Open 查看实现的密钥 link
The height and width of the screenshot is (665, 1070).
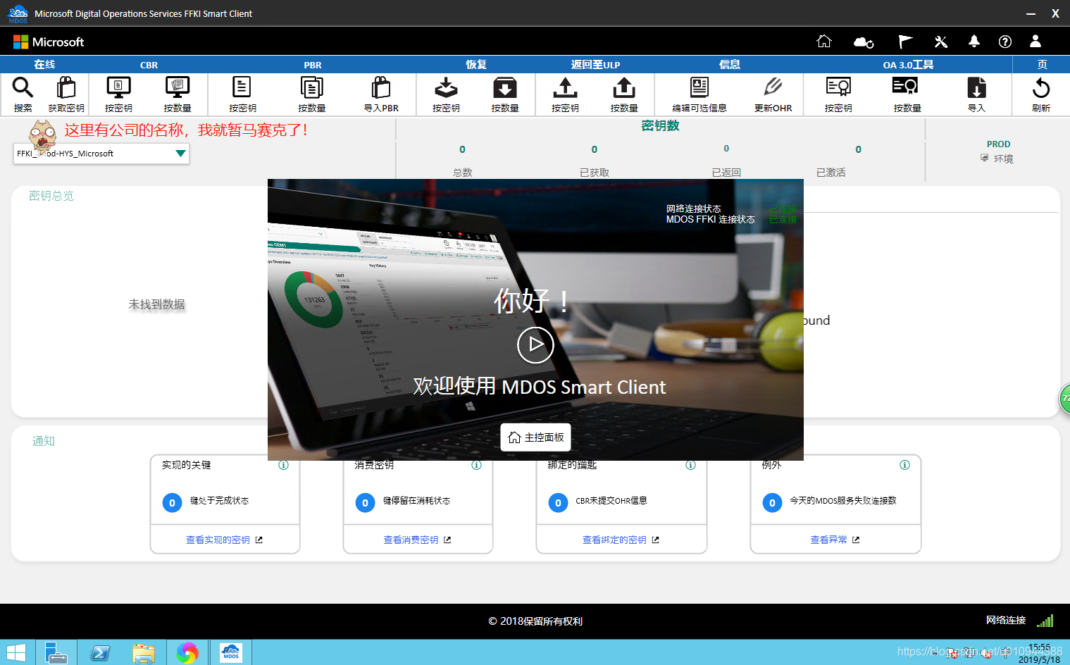[224, 540]
